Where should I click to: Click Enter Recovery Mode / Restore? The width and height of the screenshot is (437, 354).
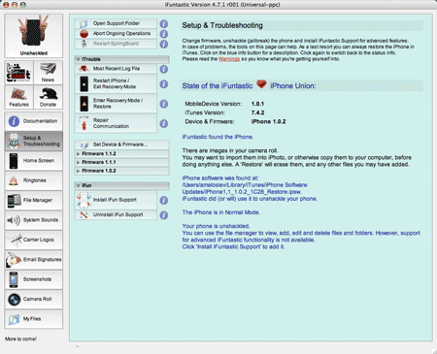click(116, 104)
